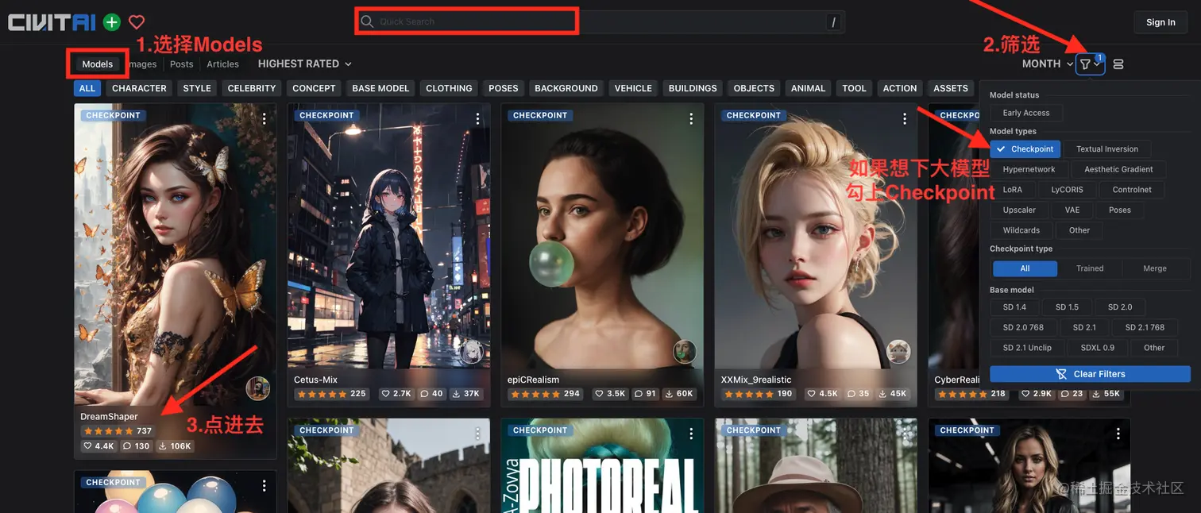Click the Sign In button

click(1160, 22)
